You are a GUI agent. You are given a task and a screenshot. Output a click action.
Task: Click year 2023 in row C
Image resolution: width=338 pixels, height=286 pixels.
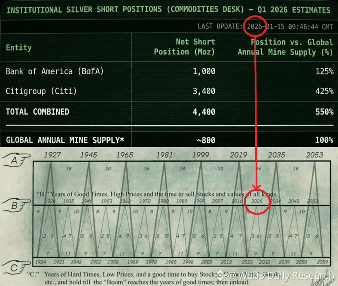point(247,262)
